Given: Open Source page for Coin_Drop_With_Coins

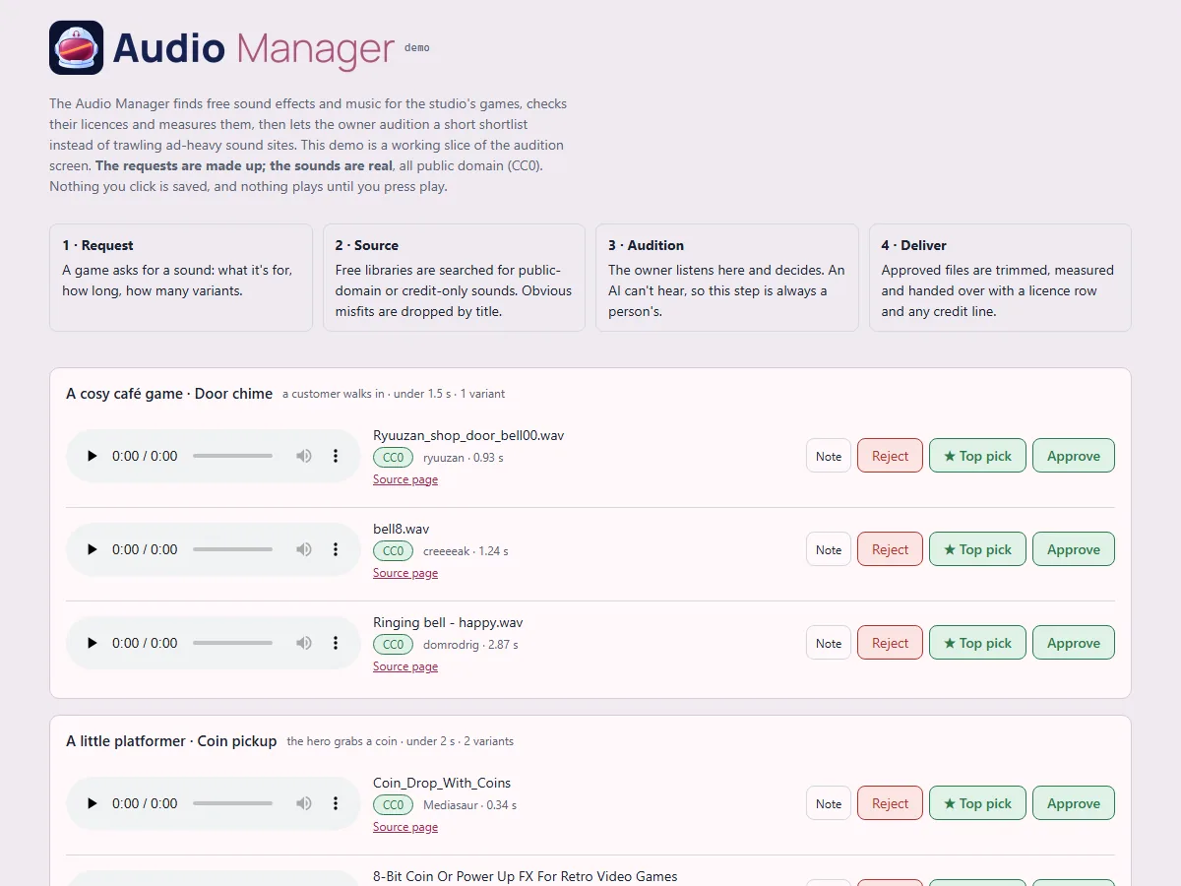Looking at the screenshot, I should pos(405,827).
